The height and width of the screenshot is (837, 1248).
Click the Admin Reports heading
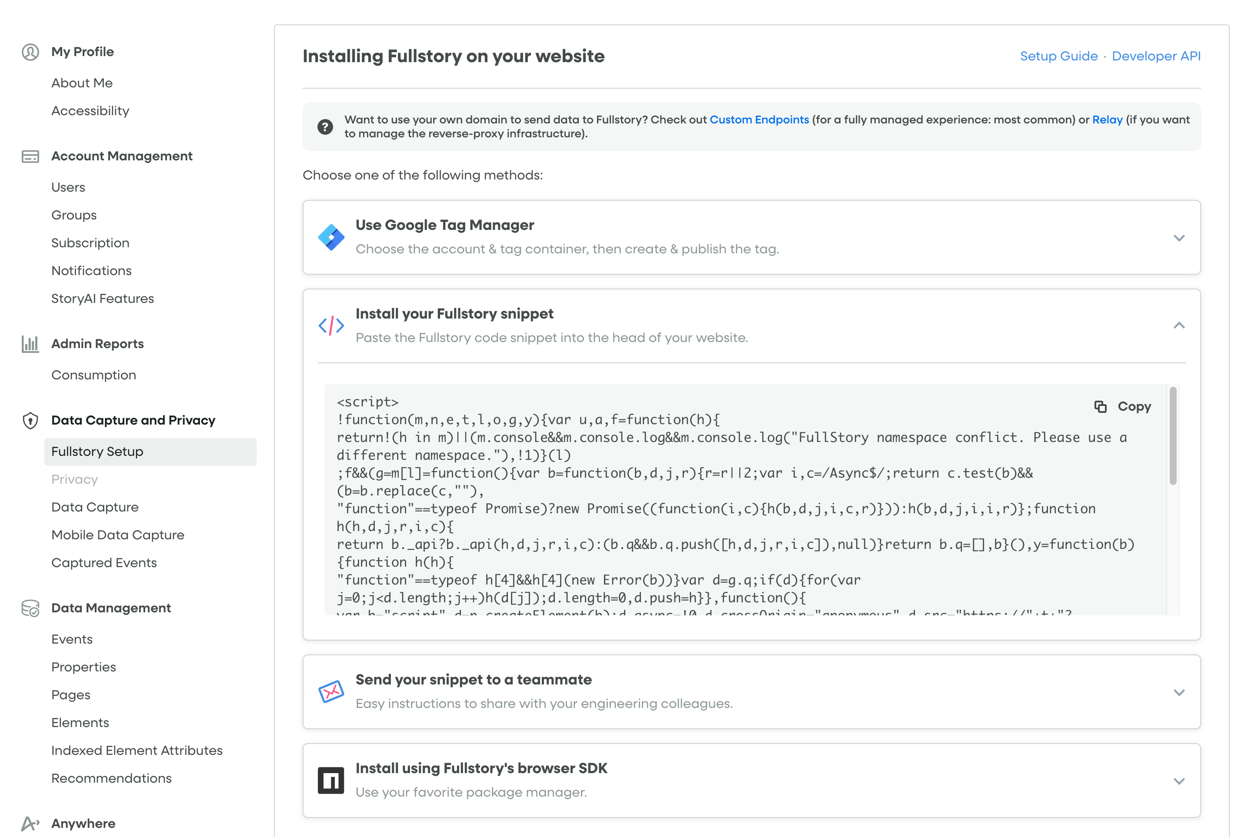(x=98, y=344)
